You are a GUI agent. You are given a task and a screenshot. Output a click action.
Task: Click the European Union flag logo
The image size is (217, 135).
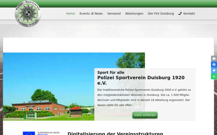(x=29, y=133)
